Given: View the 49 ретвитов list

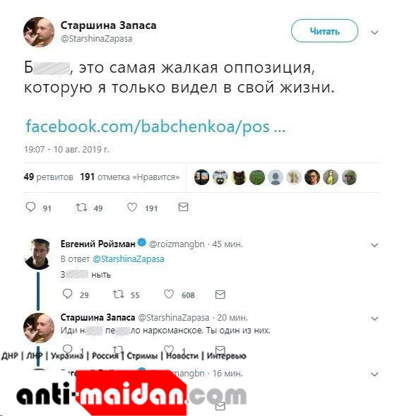Looking at the screenshot, I should click(48, 177).
